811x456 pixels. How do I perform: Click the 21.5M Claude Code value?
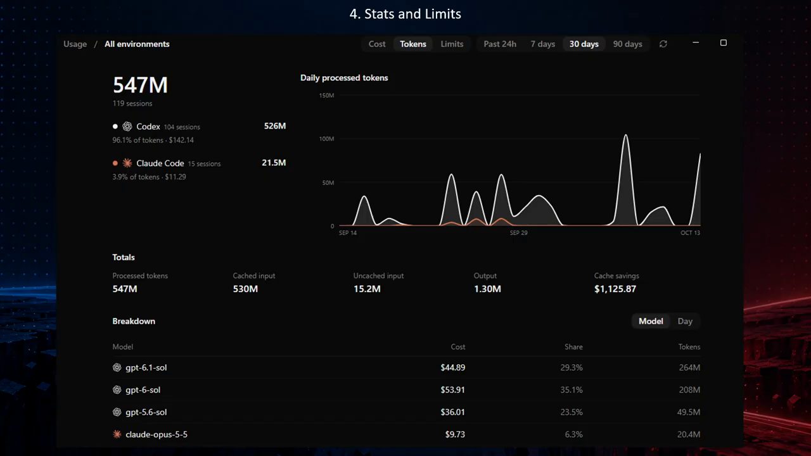pos(274,163)
